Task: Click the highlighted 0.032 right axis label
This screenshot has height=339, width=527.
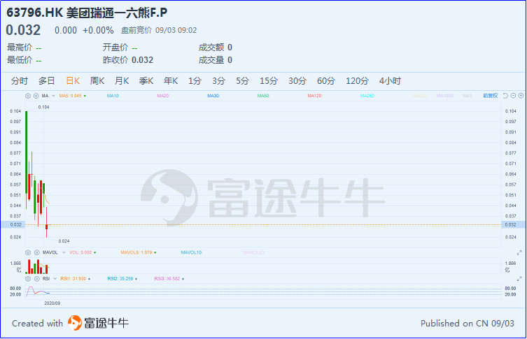Action: 513,224
